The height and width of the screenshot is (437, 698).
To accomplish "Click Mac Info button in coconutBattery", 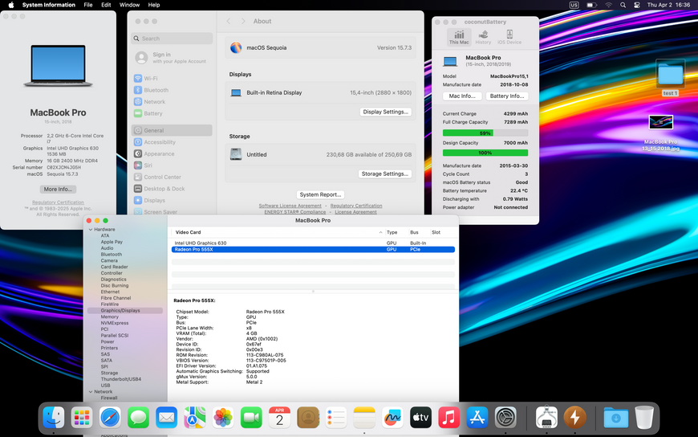I will [462, 96].
